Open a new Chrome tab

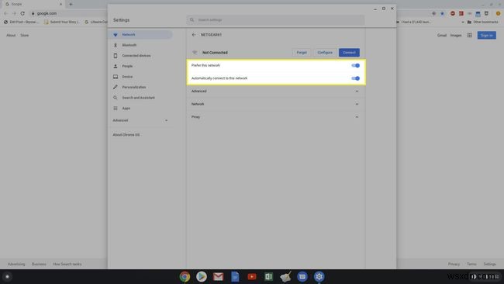click(71, 4)
